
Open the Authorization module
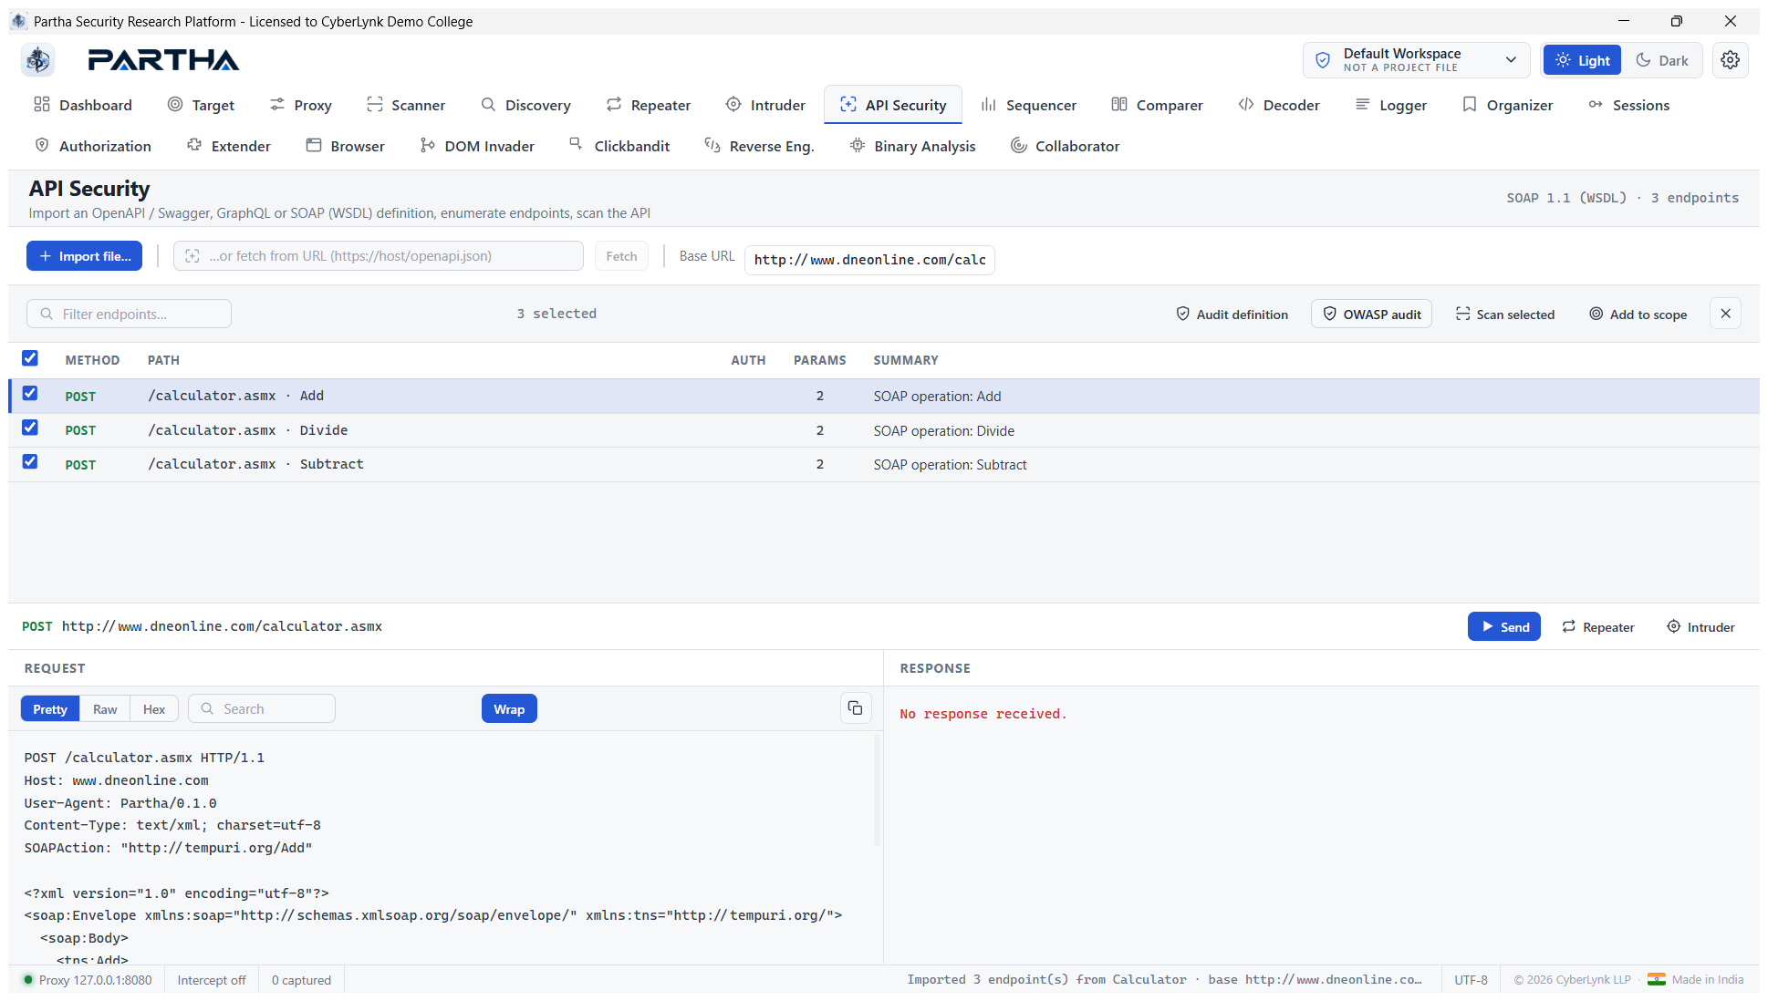click(x=93, y=146)
